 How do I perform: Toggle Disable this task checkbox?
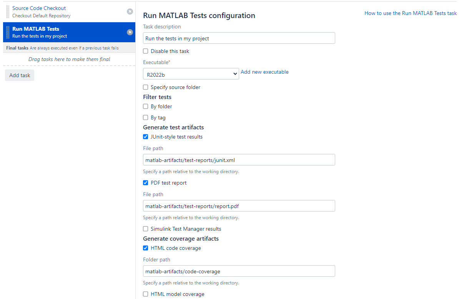tap(145, 51)
